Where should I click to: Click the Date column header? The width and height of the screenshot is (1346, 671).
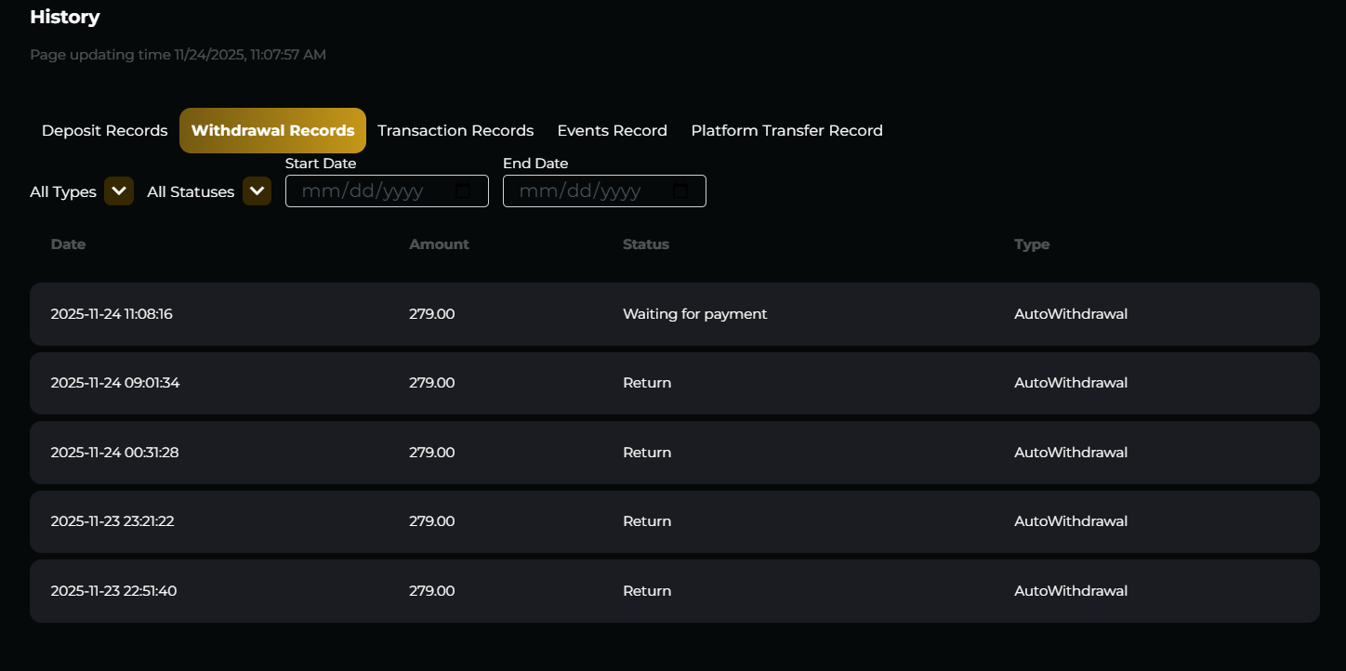coord(68,244)
